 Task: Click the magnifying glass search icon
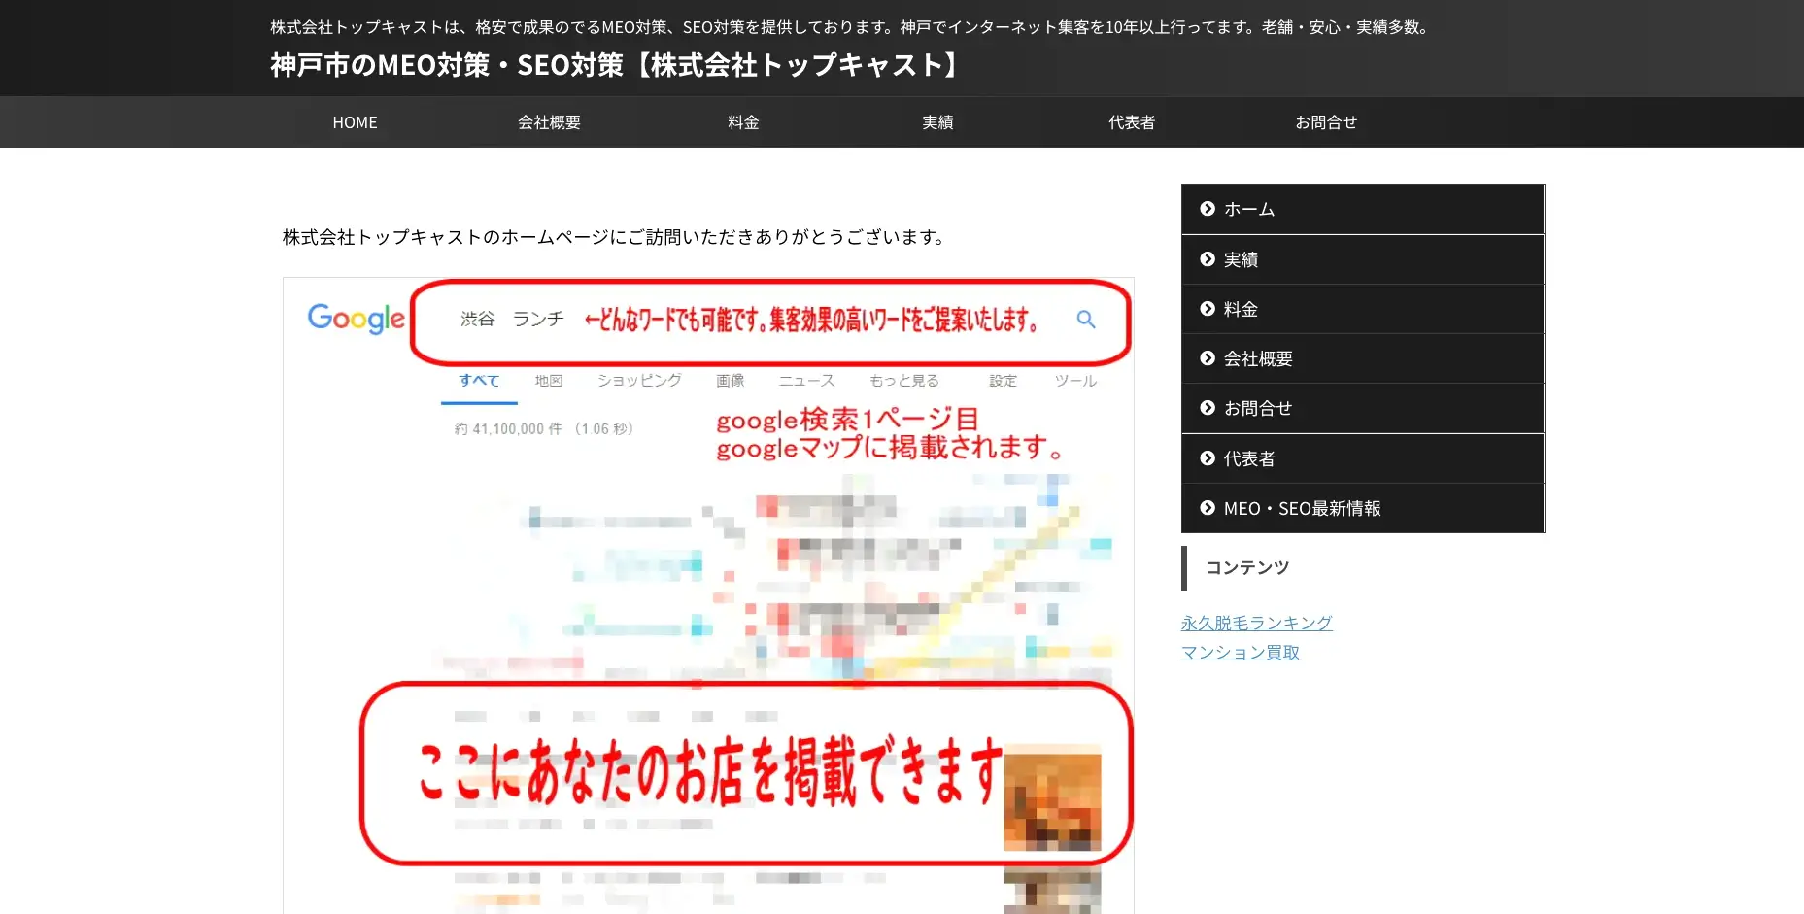pyautogui.click(x=1085, y=319)
